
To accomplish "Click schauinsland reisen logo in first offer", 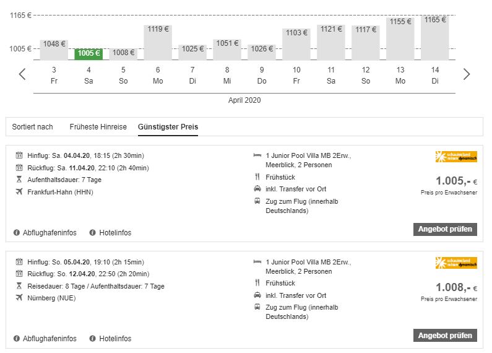I will (x=456, y=157).
